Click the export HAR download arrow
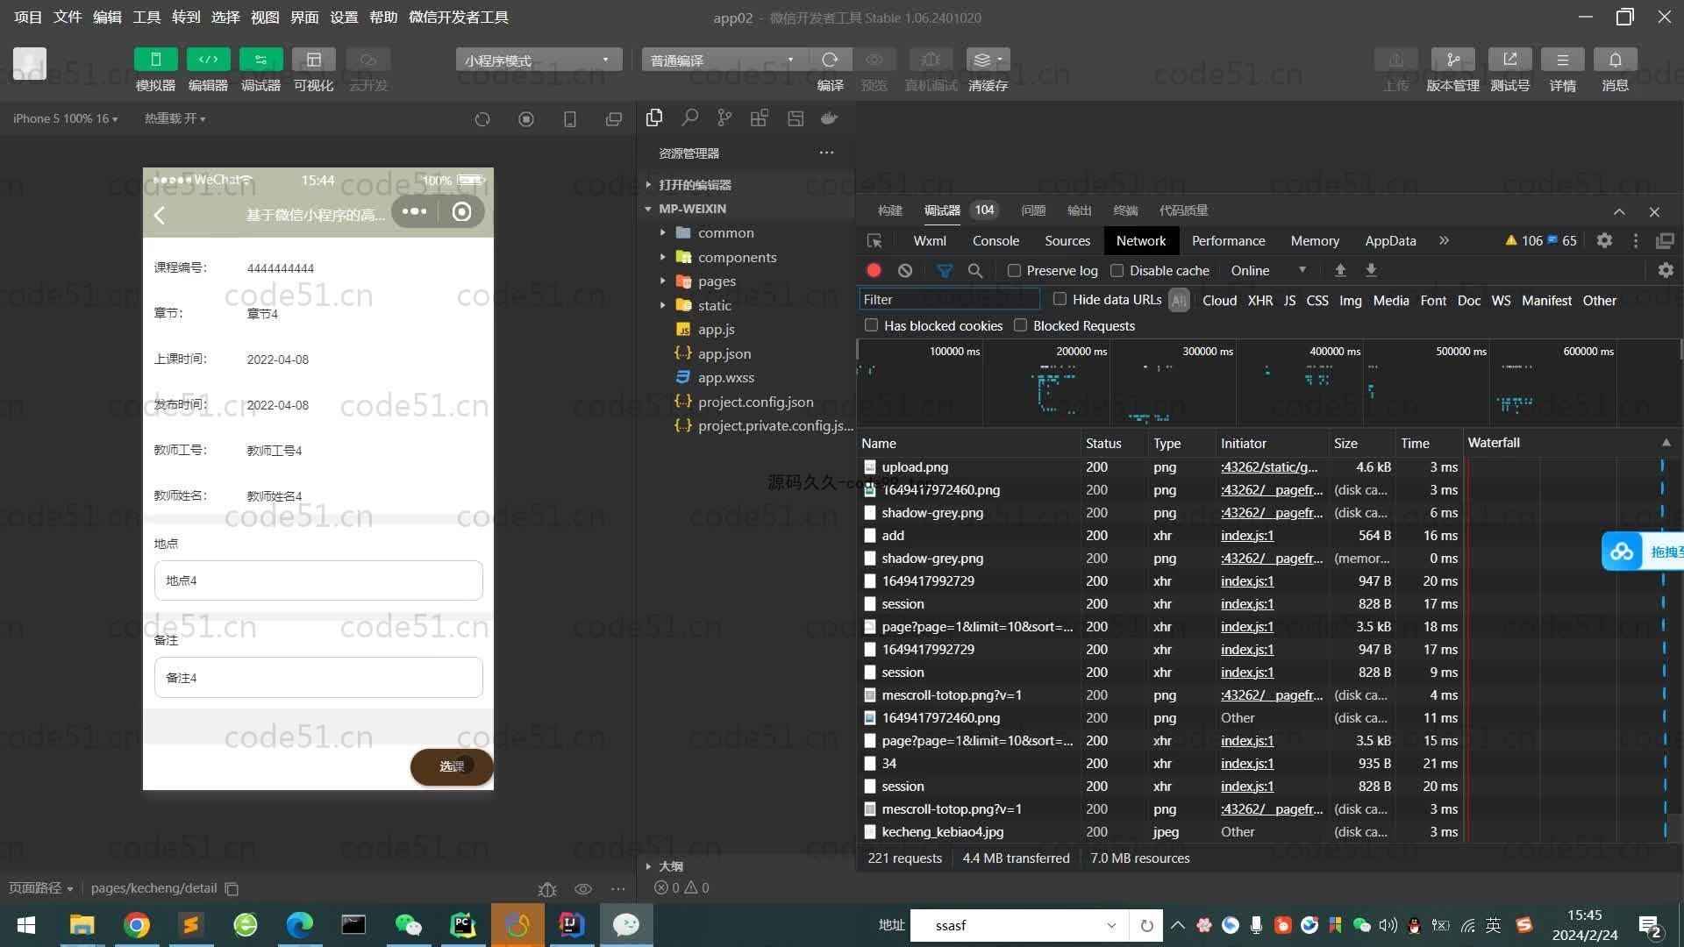The image size is (1684, 947). [x=1371, y=271]
